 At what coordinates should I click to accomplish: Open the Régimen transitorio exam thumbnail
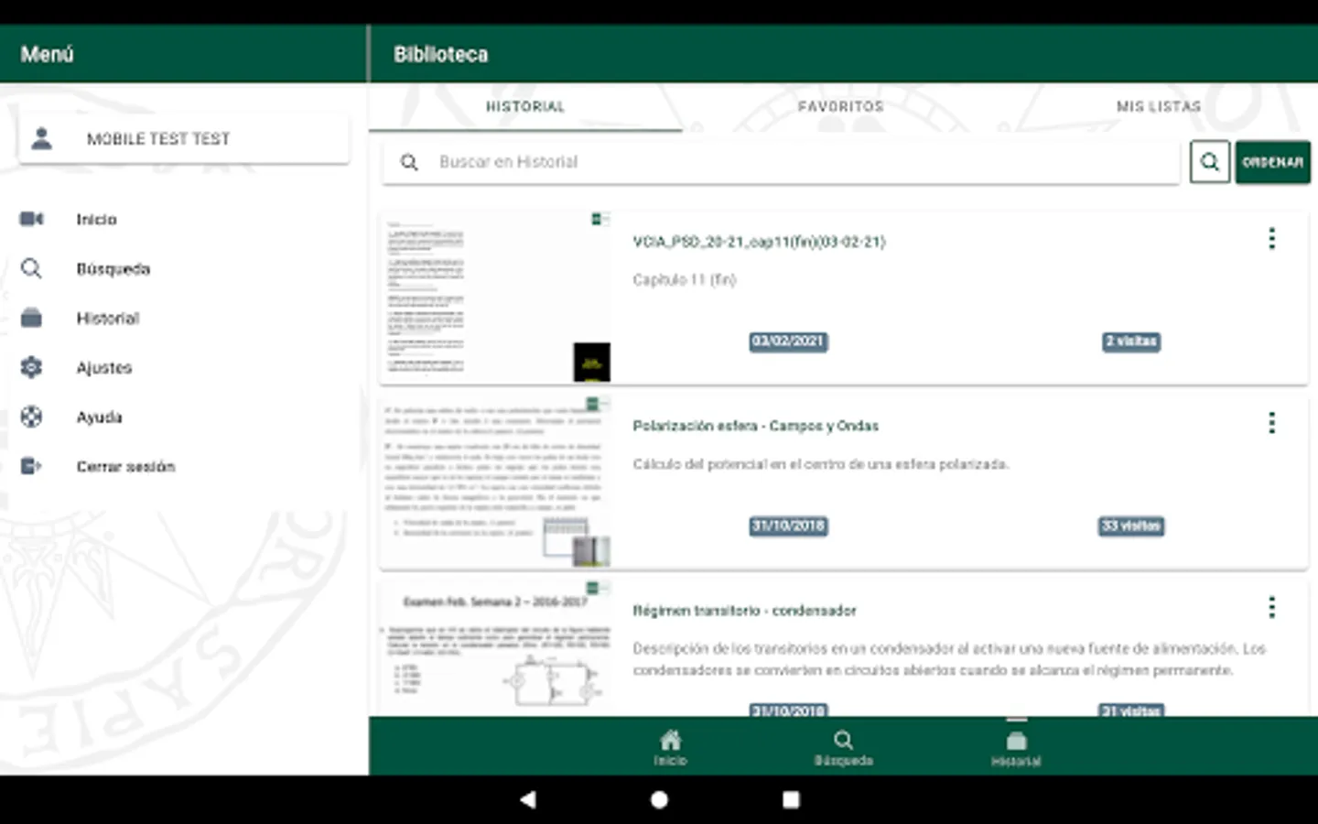496,648
